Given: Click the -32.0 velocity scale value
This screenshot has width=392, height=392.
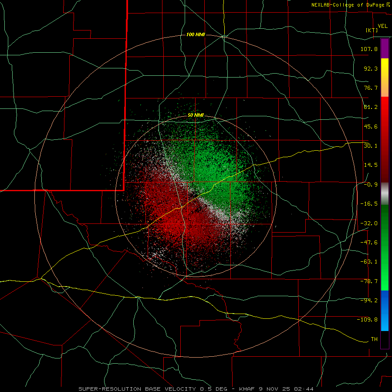Looking at the screenshot, I should coord(369,223).
